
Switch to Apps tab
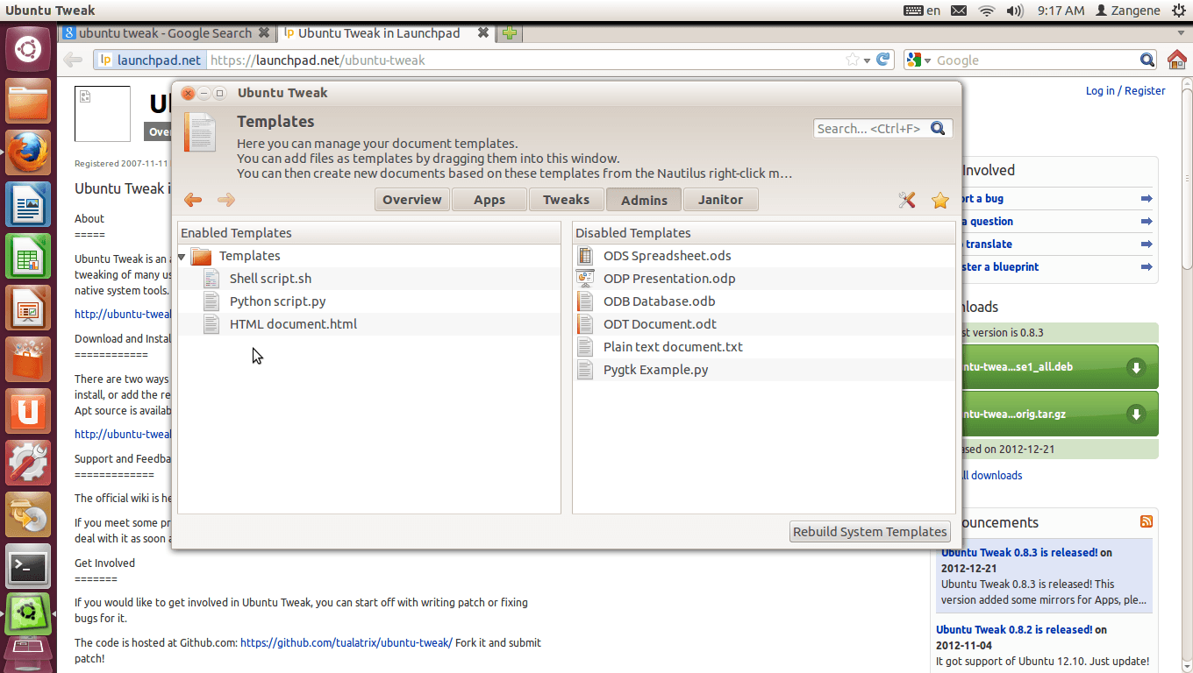click(x=489, y=200)
